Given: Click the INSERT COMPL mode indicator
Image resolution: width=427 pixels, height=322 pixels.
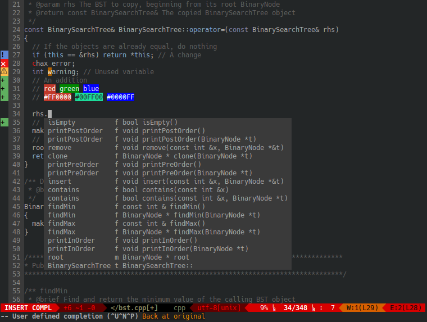Looking at the screenshot, I should tap(28, 308).
